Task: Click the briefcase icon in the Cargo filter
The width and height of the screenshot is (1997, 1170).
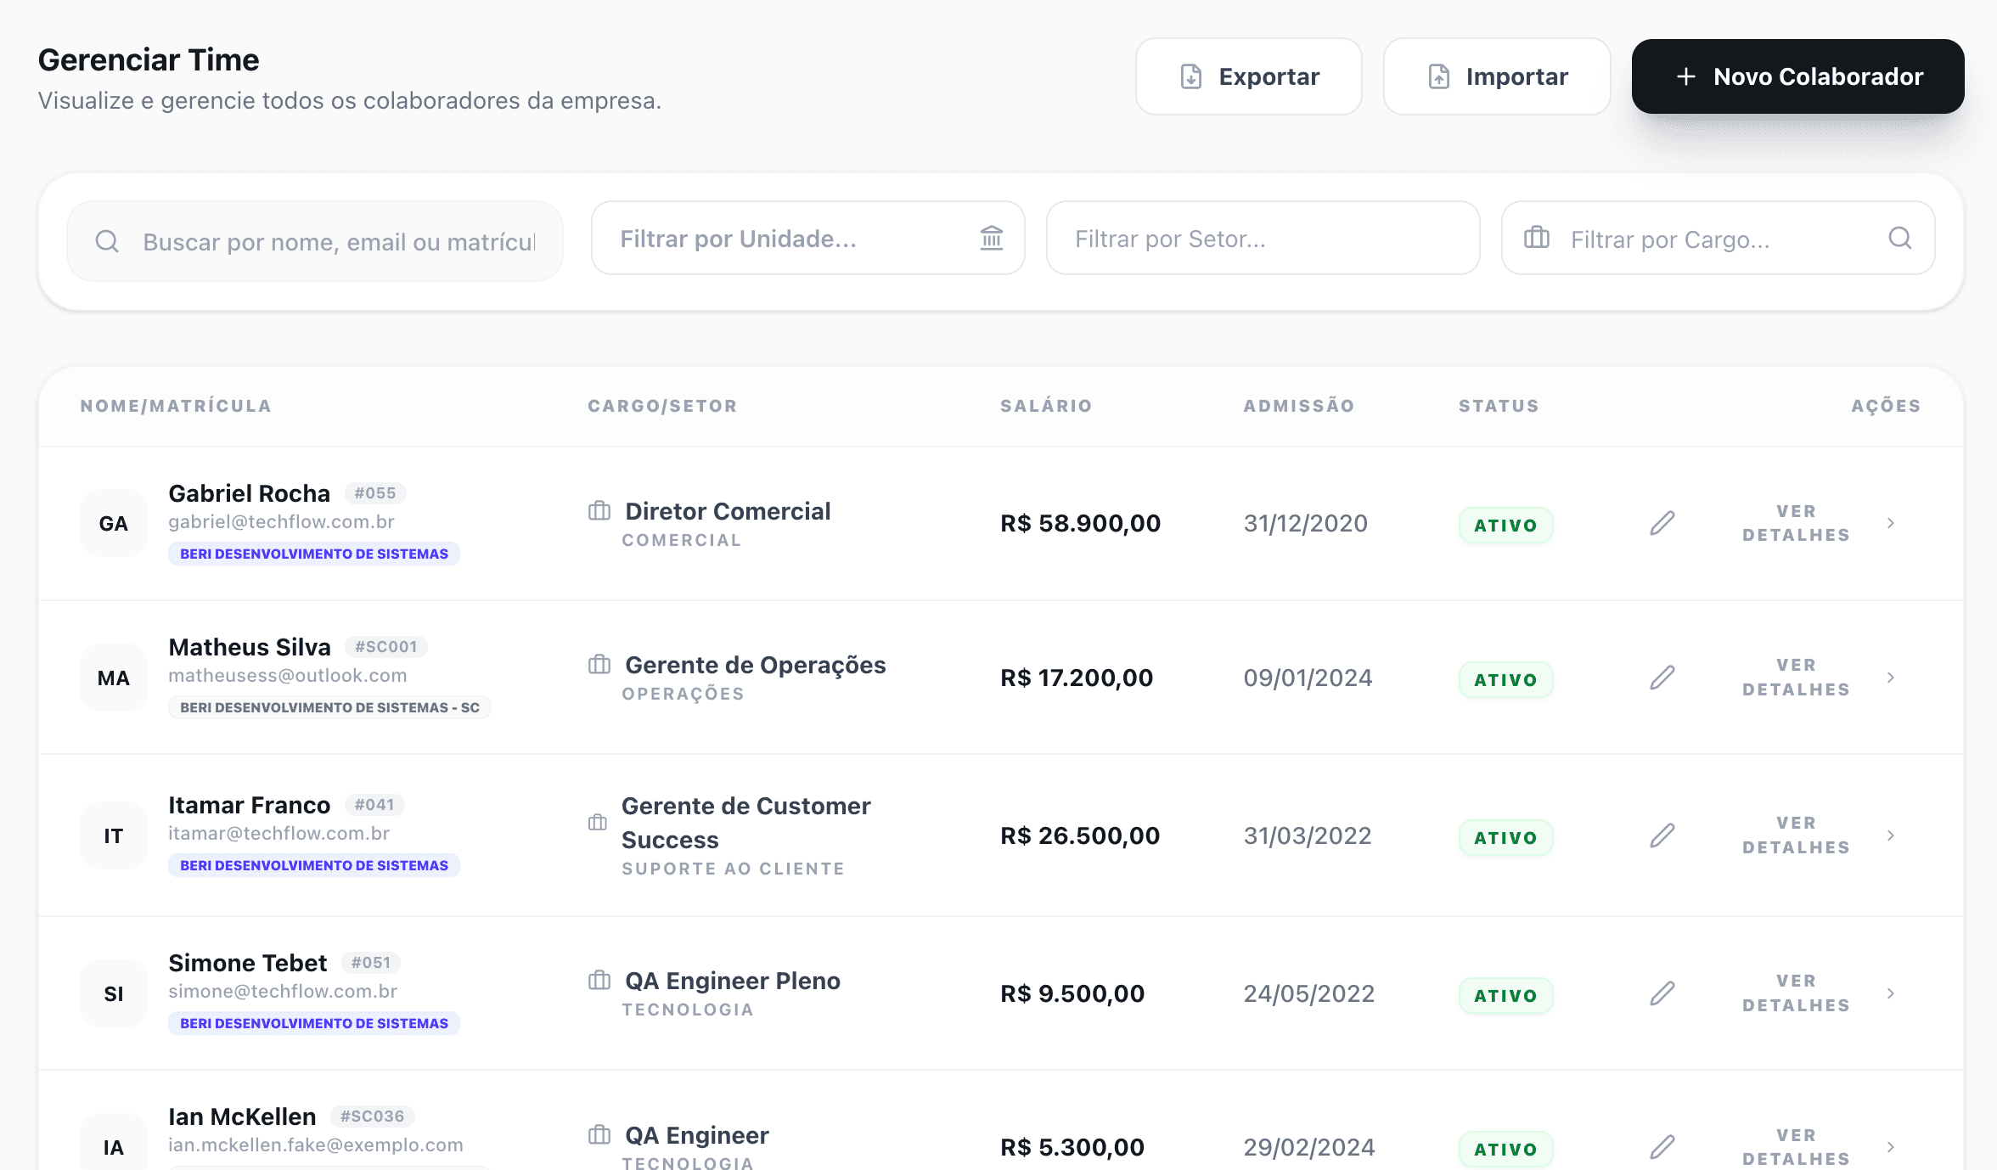Action: point(1535,239)
